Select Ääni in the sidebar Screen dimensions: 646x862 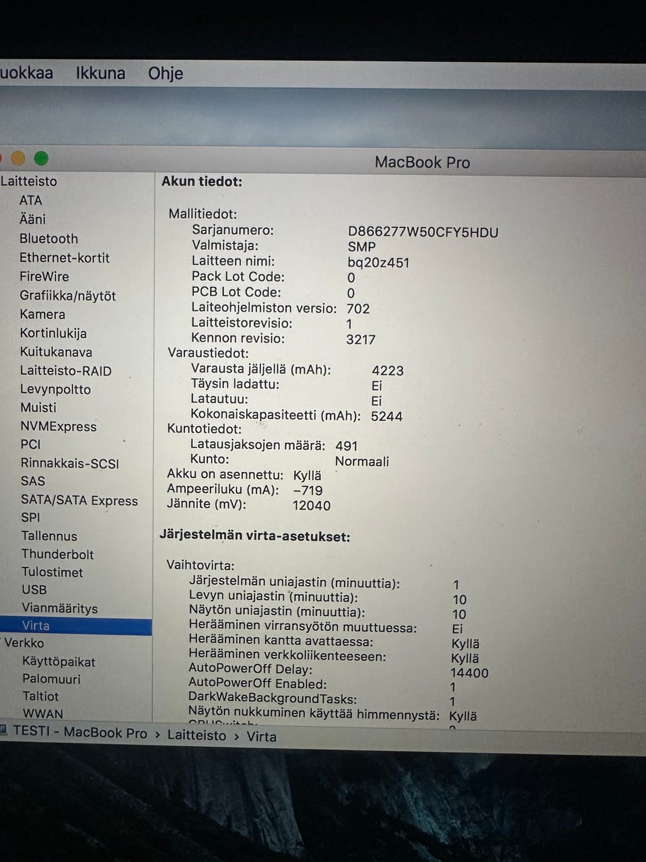tap(32, 219)
